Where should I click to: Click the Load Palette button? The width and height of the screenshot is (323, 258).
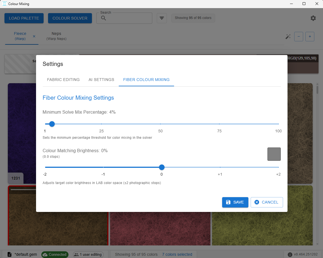24,18
